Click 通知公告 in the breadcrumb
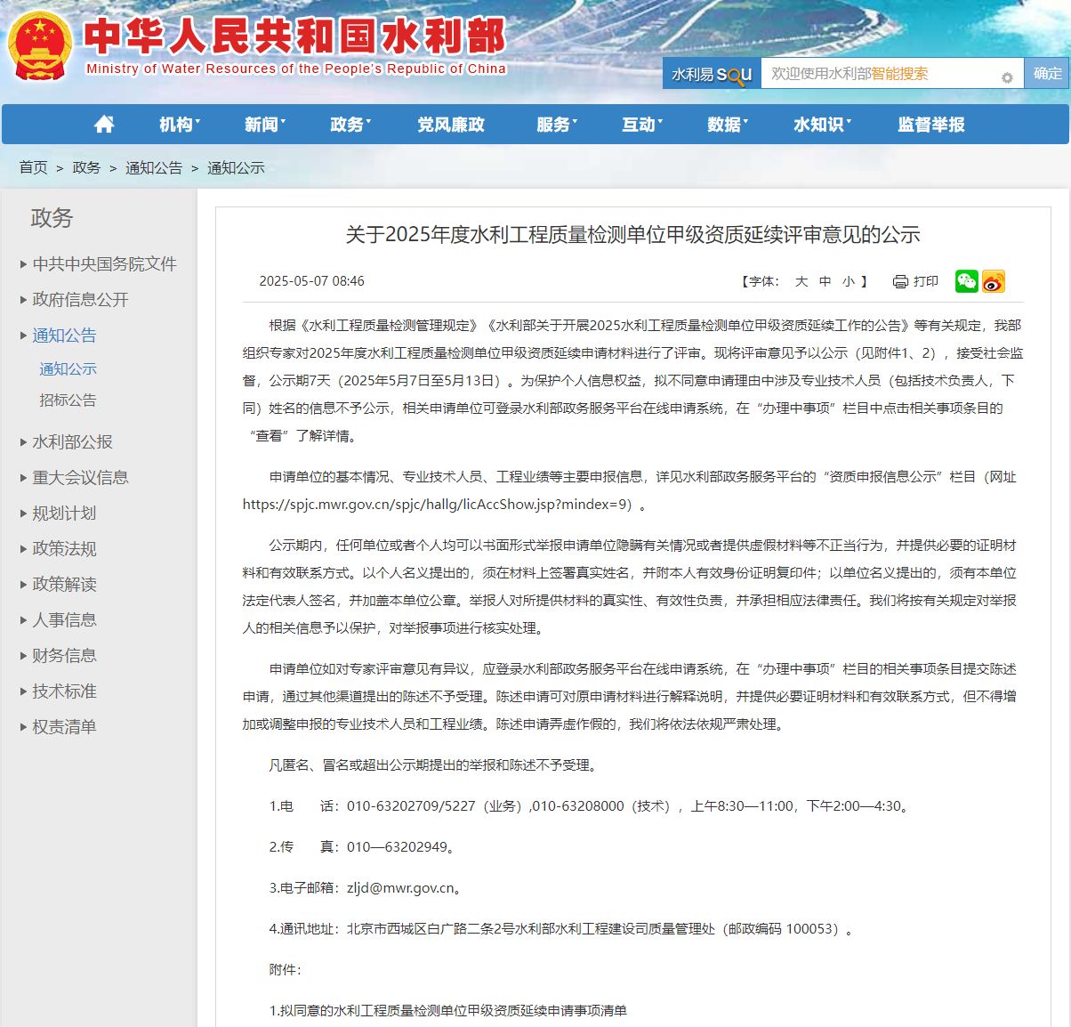 pos(154,167)
